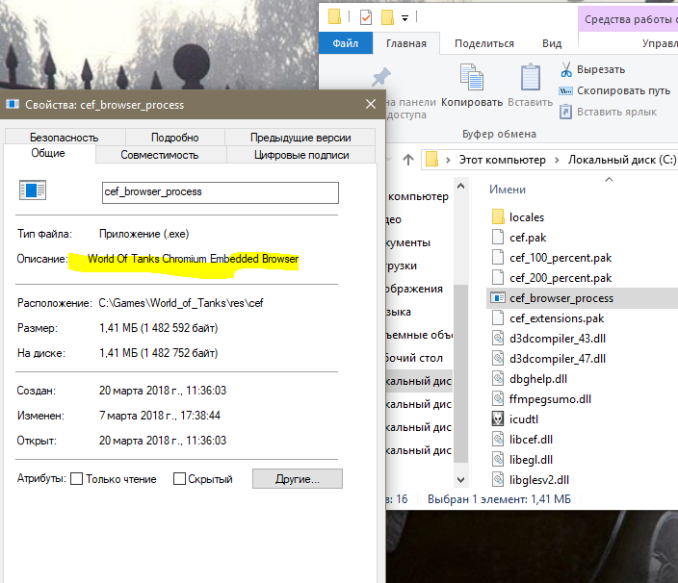Enable the Только чтение checkbox

click(76, 479)
